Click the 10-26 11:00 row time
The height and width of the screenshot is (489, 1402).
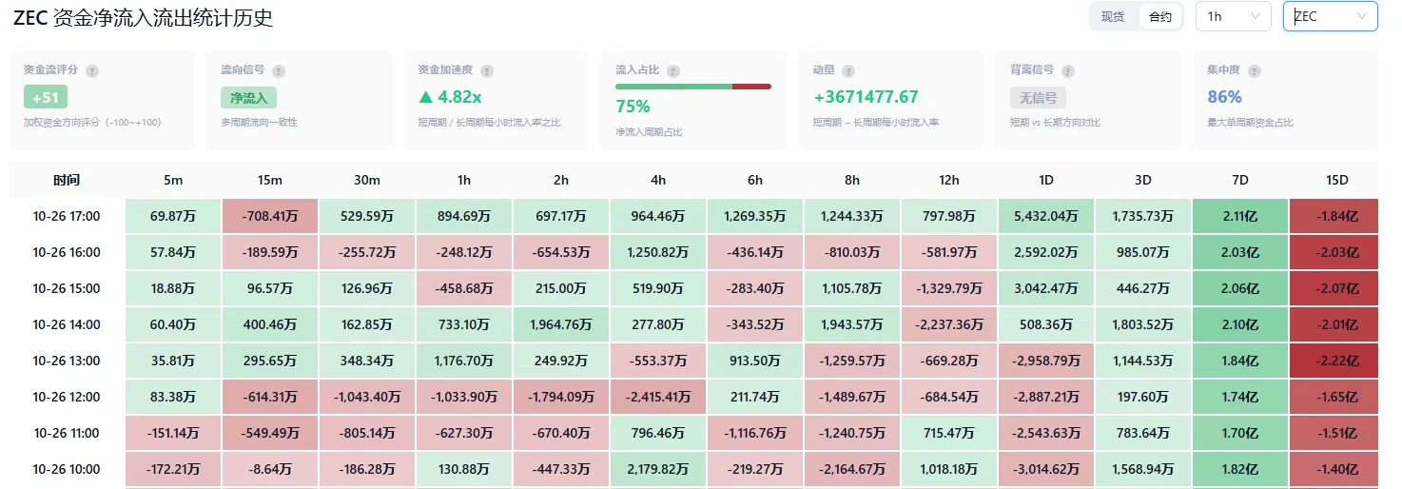coord(67,433)
